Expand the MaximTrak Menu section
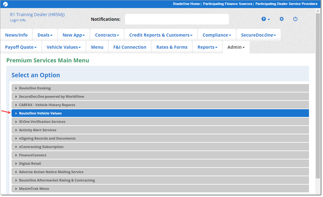323x197 pixels. (x=160, y=189)
